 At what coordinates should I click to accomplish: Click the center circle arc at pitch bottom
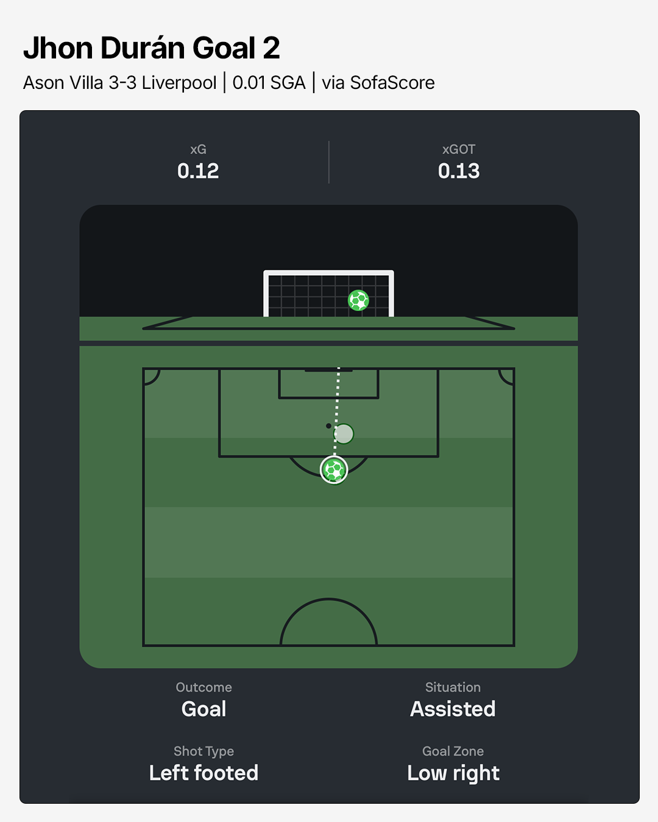point(328,621)
